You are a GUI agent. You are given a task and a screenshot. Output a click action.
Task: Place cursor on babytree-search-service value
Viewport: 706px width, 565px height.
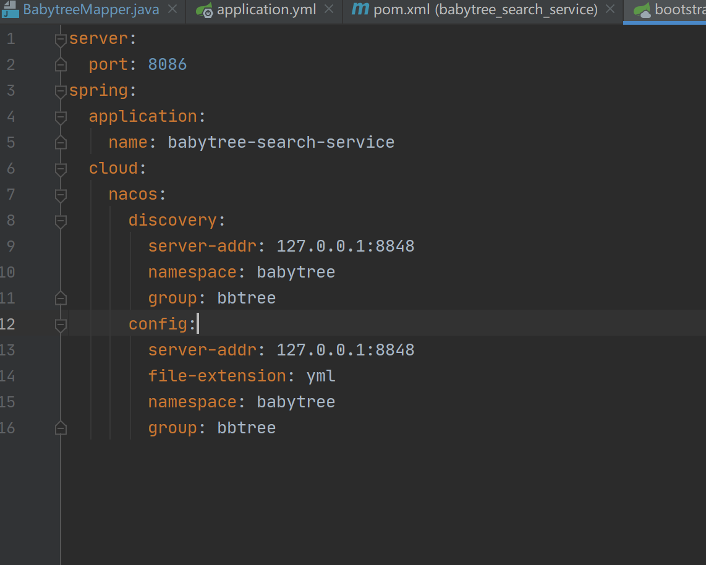pyautogui.click(x=281, y=142)
